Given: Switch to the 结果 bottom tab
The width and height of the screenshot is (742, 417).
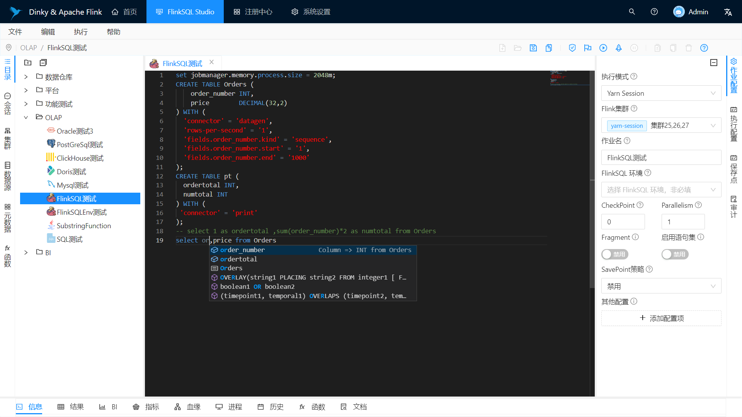Looking at the screenshot, I should click(70, 407).
